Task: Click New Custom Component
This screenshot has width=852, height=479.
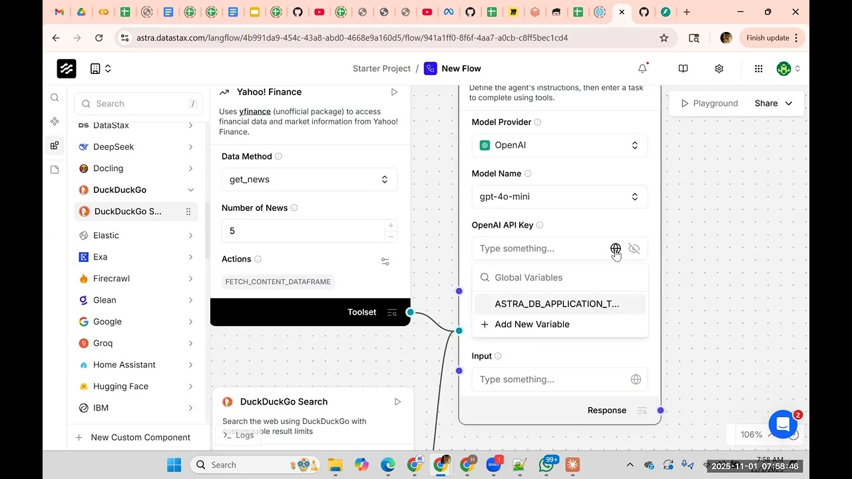Action: point(133,437)
